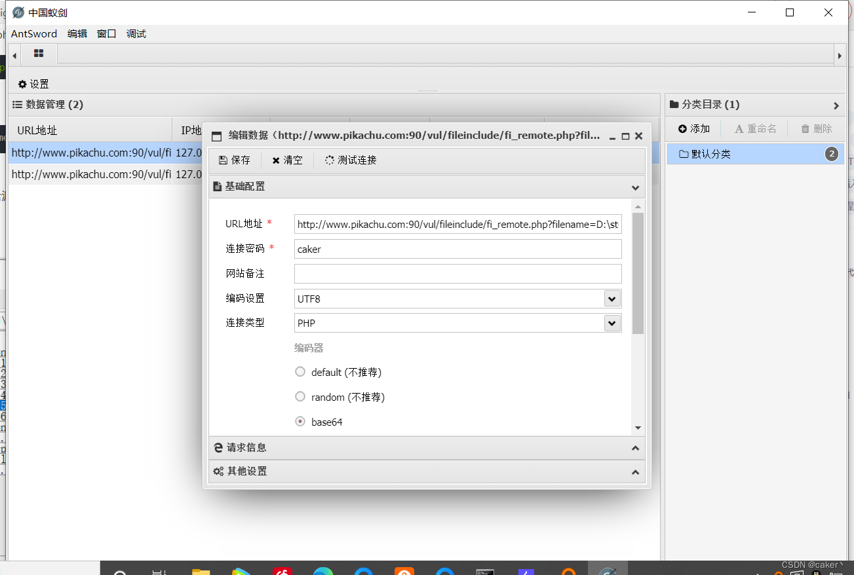Click the active AntSword taskbar icon
The image size is (854, 575).
click(x=608, y=569)
